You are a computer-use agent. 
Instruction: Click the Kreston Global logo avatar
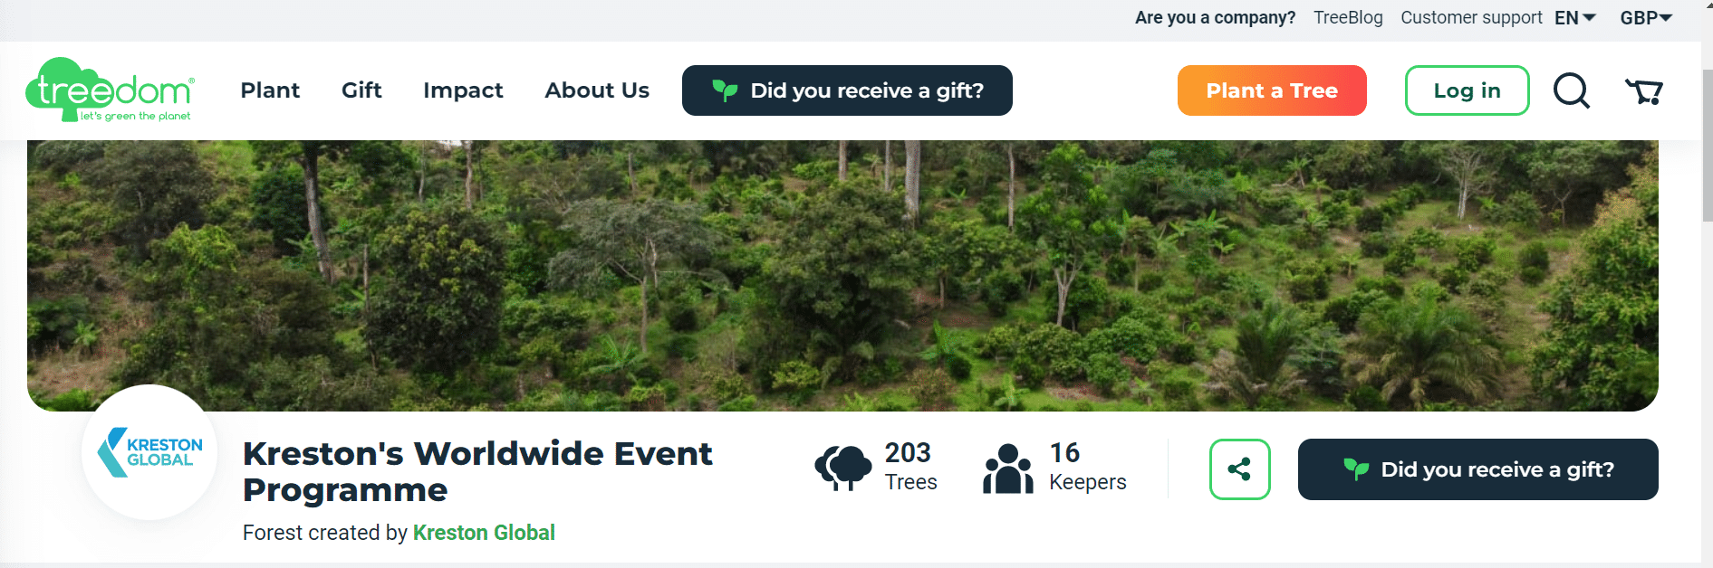[150, 452]
